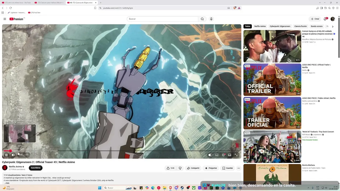Screen dimensions: 340x191
Task: Like the video (13 K)
Action: [170, 168]
